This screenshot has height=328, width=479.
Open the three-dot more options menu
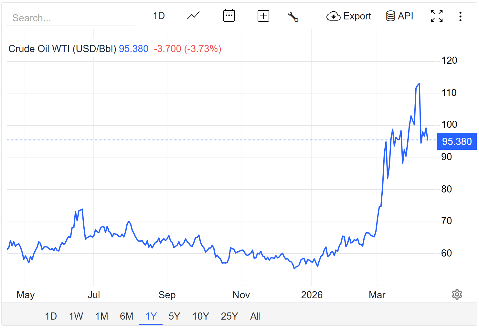(460, 16)
